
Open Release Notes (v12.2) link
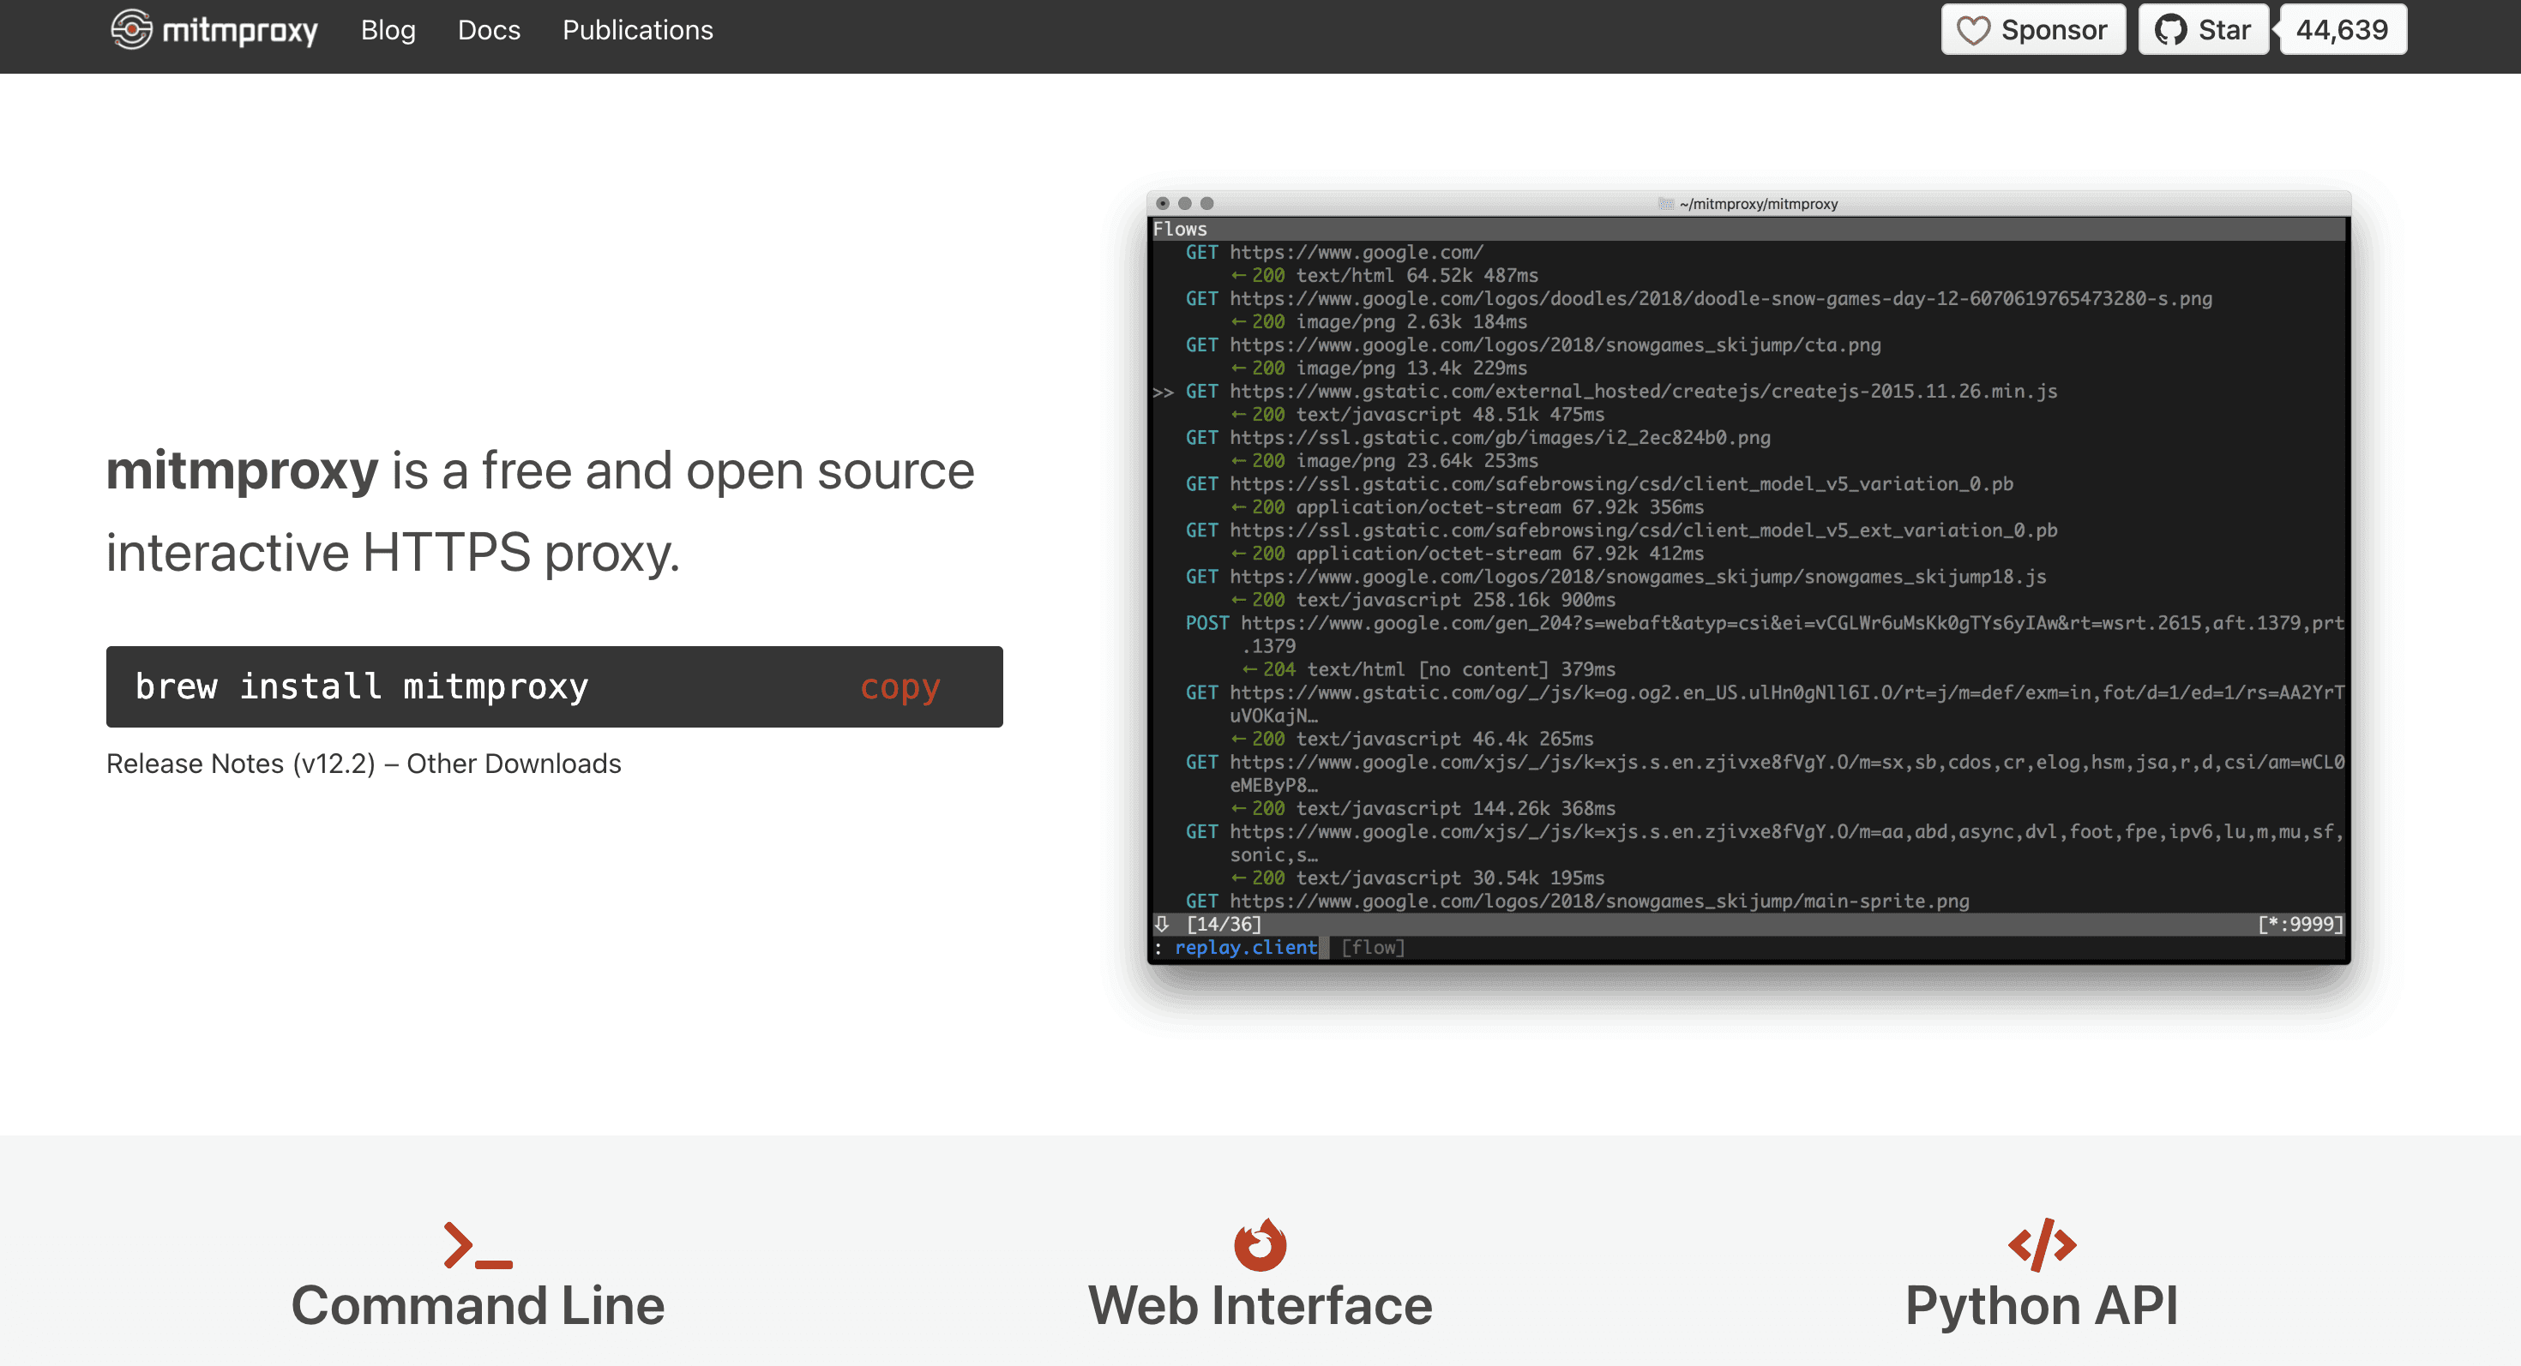click(x=241, y=764)
